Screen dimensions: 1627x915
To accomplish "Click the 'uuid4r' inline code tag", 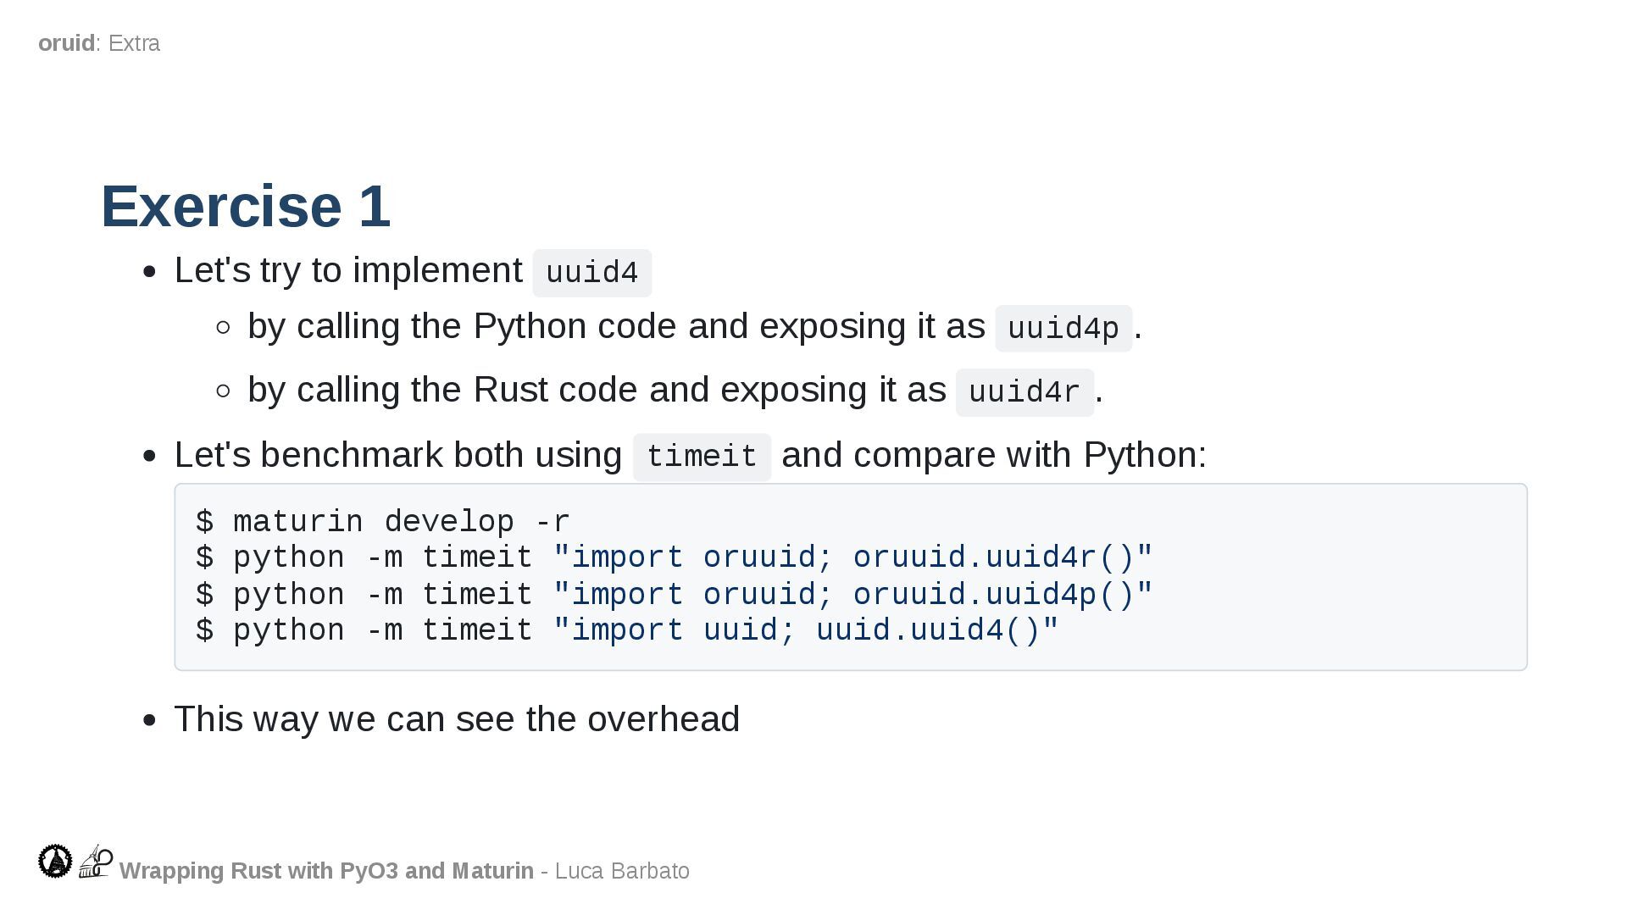I will [x=1024, y=392].
